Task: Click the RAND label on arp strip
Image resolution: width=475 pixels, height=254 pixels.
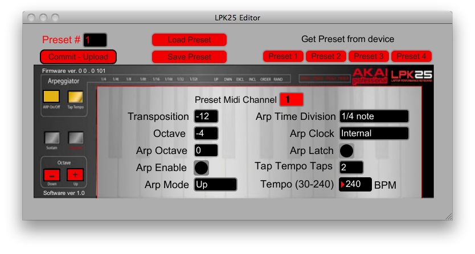Action: (x=278, y=79)
